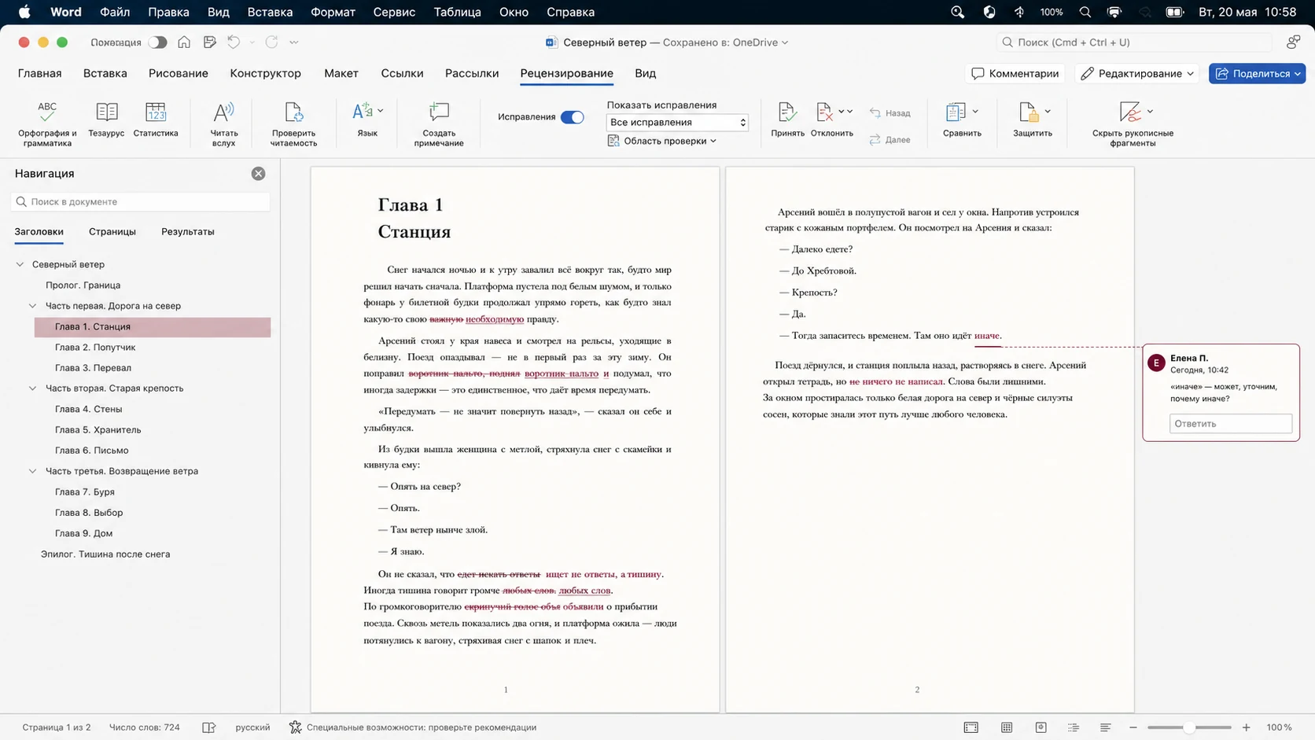Screen dimensions: 1315x740
Task: Open the document title save-location dropdown
Action: click(785, 42)
